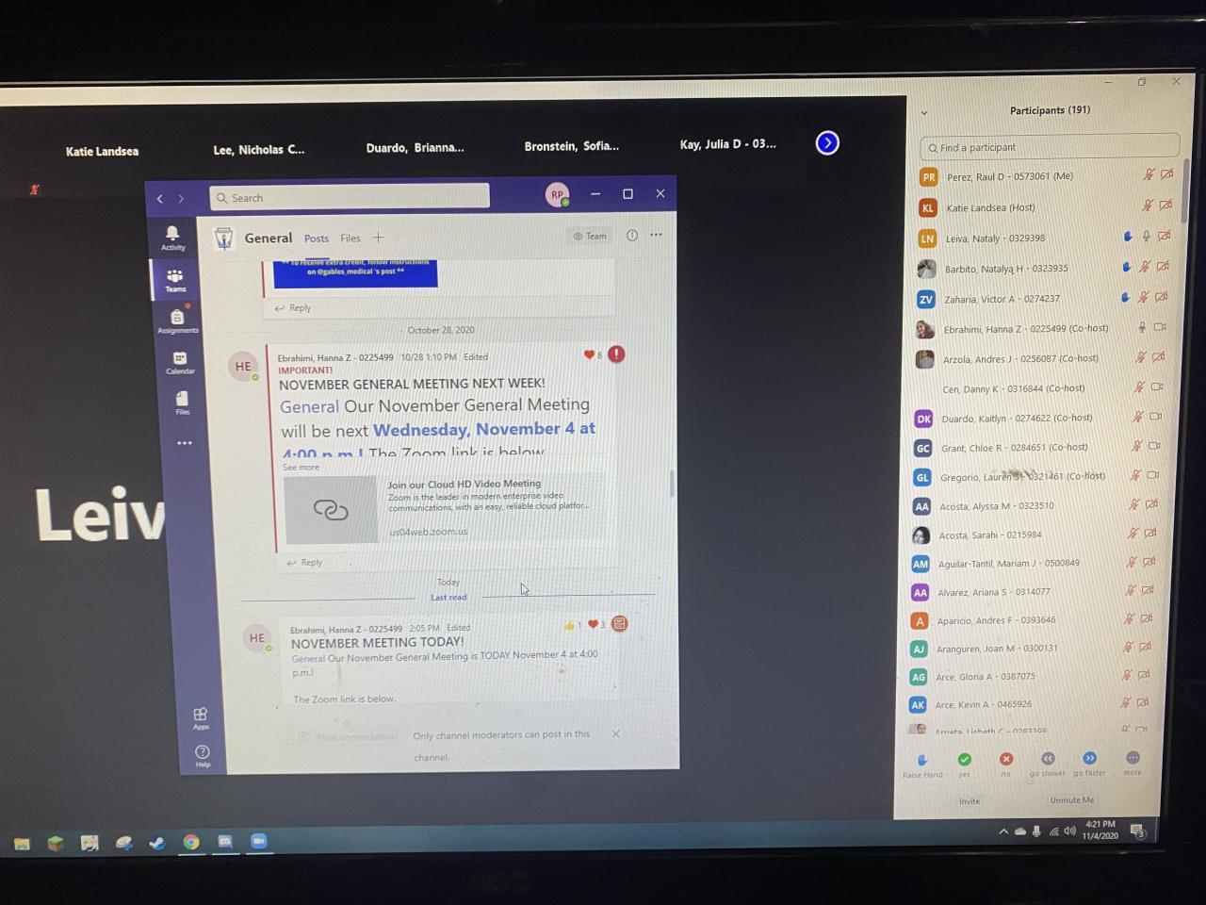Image resolution: width=1206 pixels, height=905 pixels.
Task: Click the taskbar clock showing 4:21 PM
Action: pos(1100,830)
